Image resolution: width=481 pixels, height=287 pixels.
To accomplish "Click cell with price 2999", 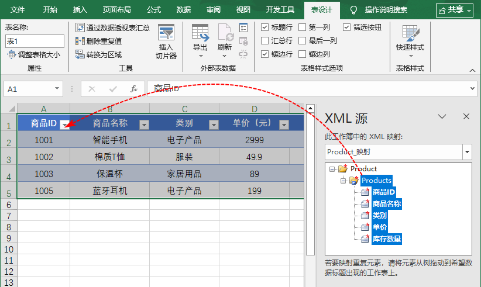I will point(255,140).
